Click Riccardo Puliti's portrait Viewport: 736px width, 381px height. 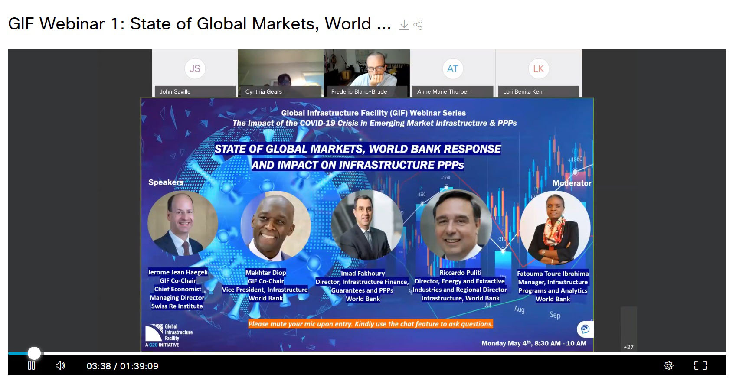[x=456, y=225]
